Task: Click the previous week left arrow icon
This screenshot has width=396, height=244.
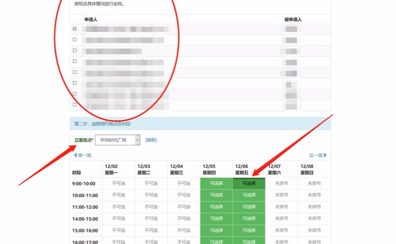Action: (76, 156)
